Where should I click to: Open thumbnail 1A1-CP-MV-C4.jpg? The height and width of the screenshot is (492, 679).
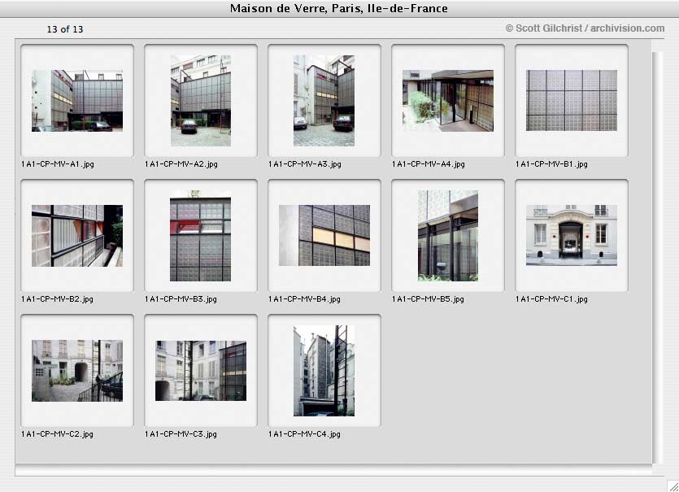point(324,371)
